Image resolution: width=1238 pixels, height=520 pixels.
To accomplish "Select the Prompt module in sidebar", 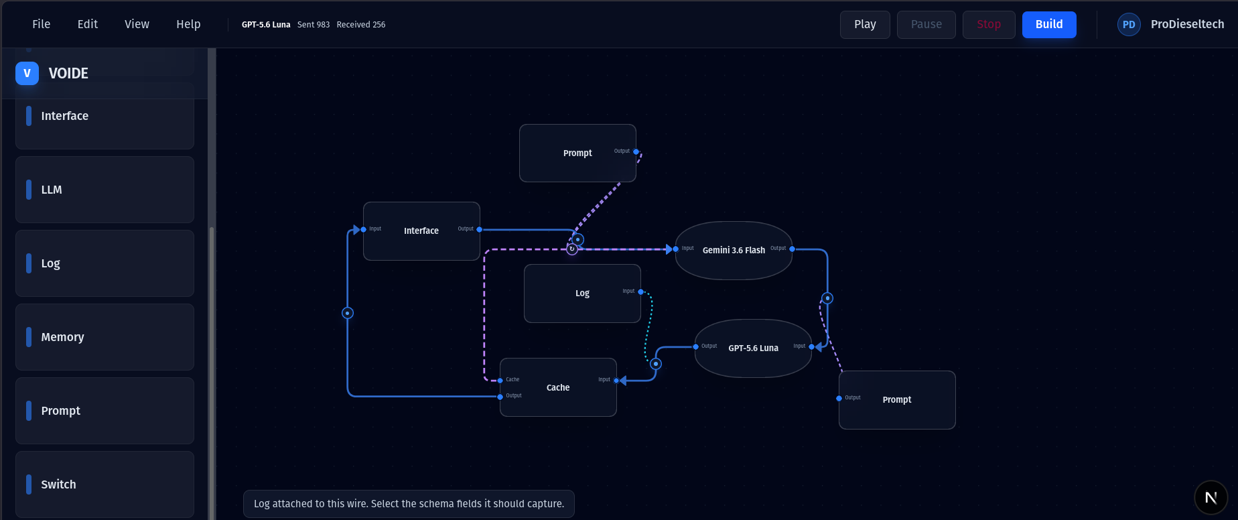I will [105, 411].
